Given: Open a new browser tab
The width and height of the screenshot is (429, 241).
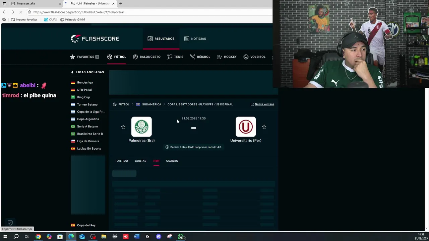Looking at the screenshot, I should (121, 4).
